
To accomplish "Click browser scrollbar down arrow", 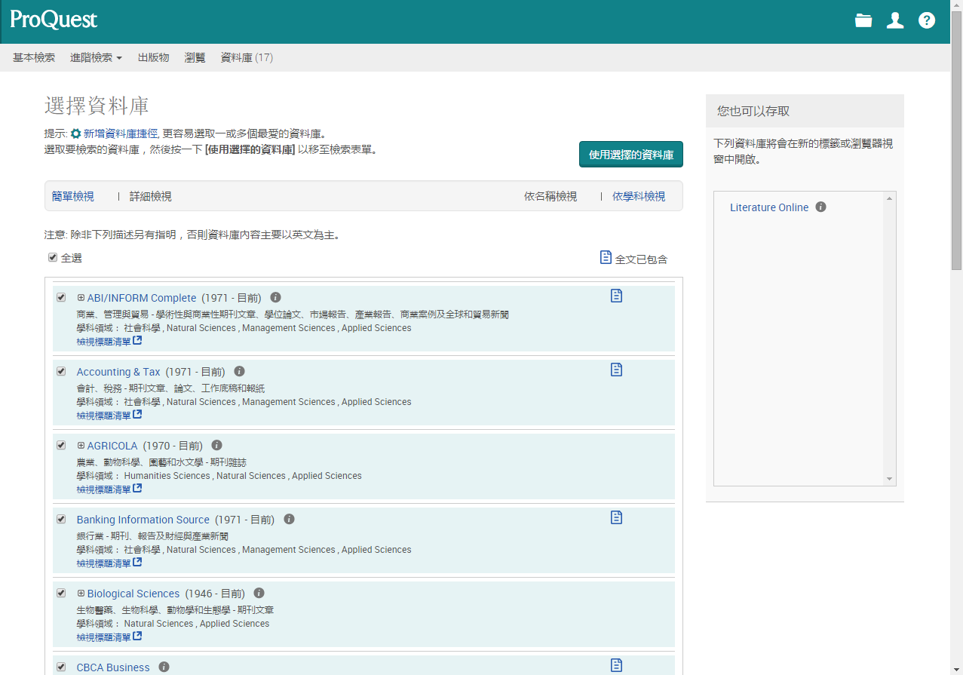I will (x=956, y=669).
